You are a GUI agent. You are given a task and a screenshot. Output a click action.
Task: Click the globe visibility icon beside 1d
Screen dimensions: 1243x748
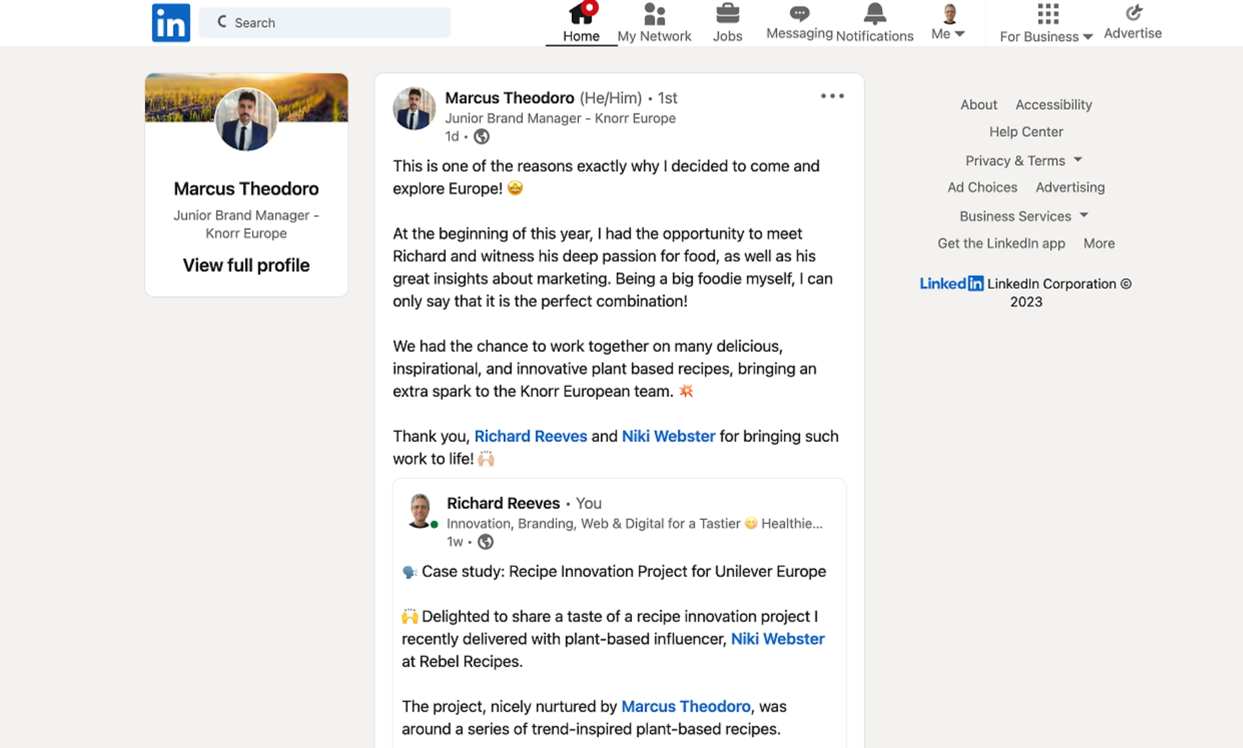pyautogui.click(x=481, y=137)
